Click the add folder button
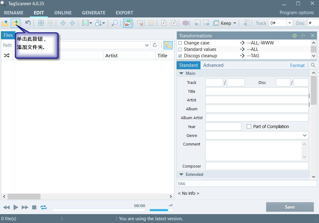The height and width of the screenshot is (223, 319). click(x=15, y=23)
